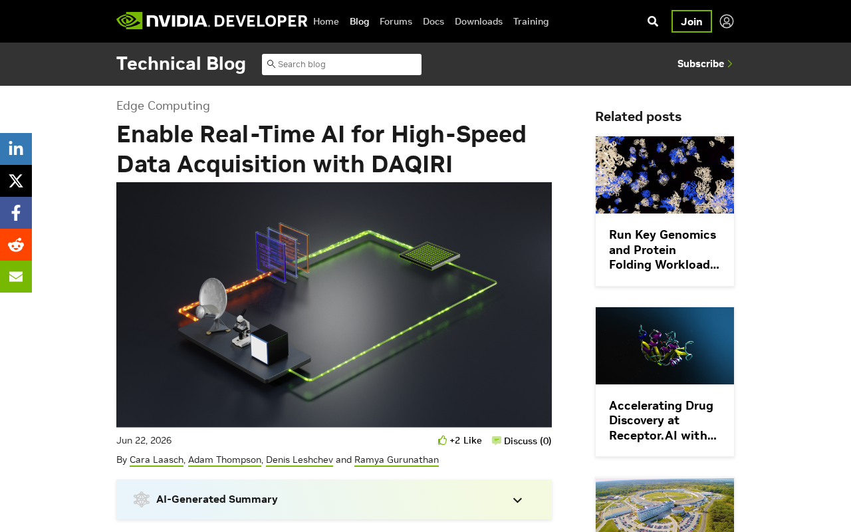Open the aerial facility related post thumbnail
Image resolution: width=851 pixels, height=532 pixels.
[665, 505]
